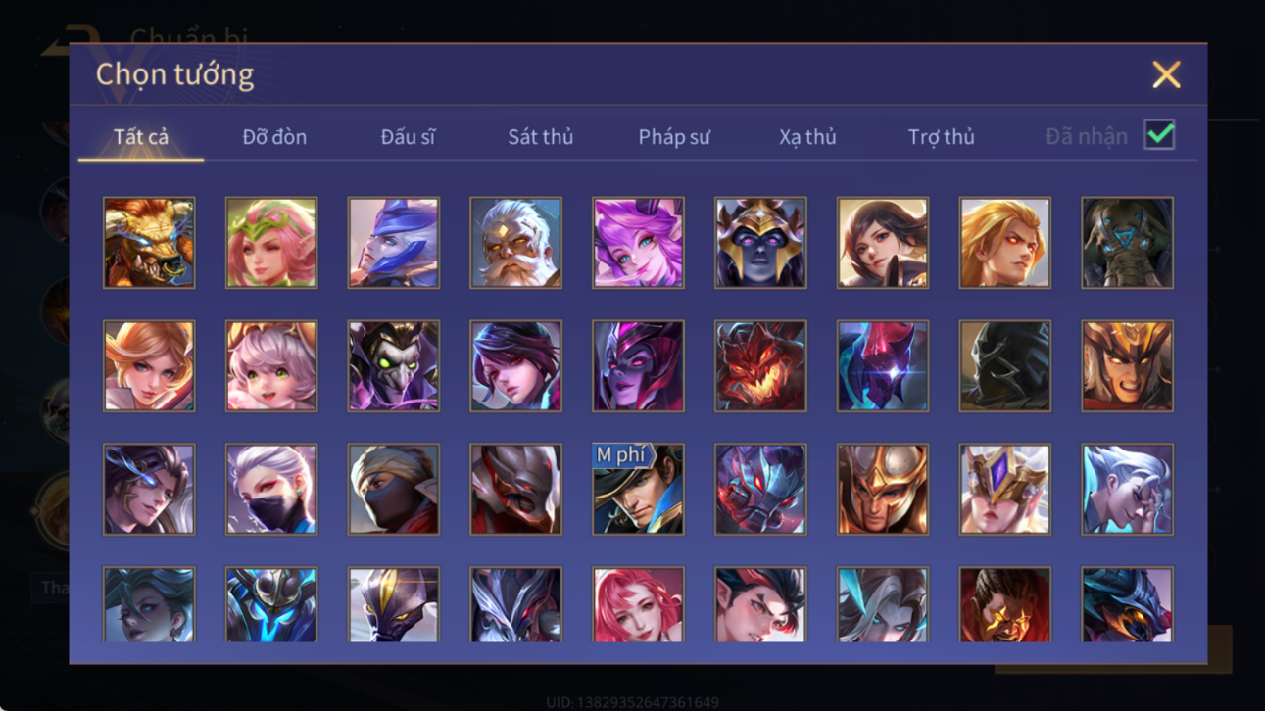The image size is (1265, 711).
Task: Choose the hero with 'M phí' badge
Action: [x=638, y=490]
